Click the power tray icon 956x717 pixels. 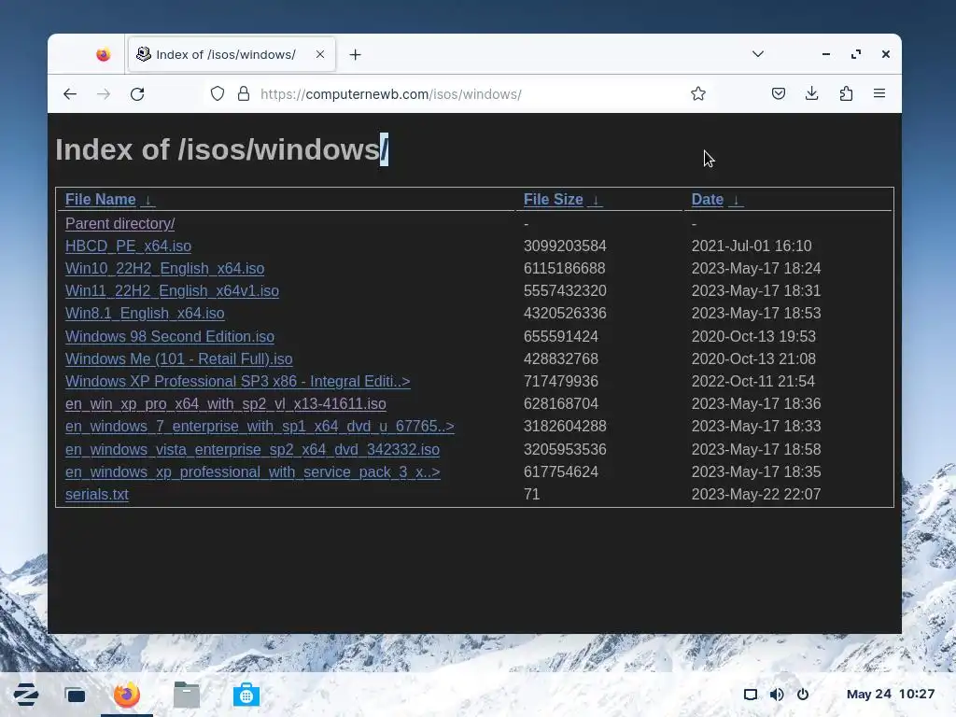click(x=803, y=695)
